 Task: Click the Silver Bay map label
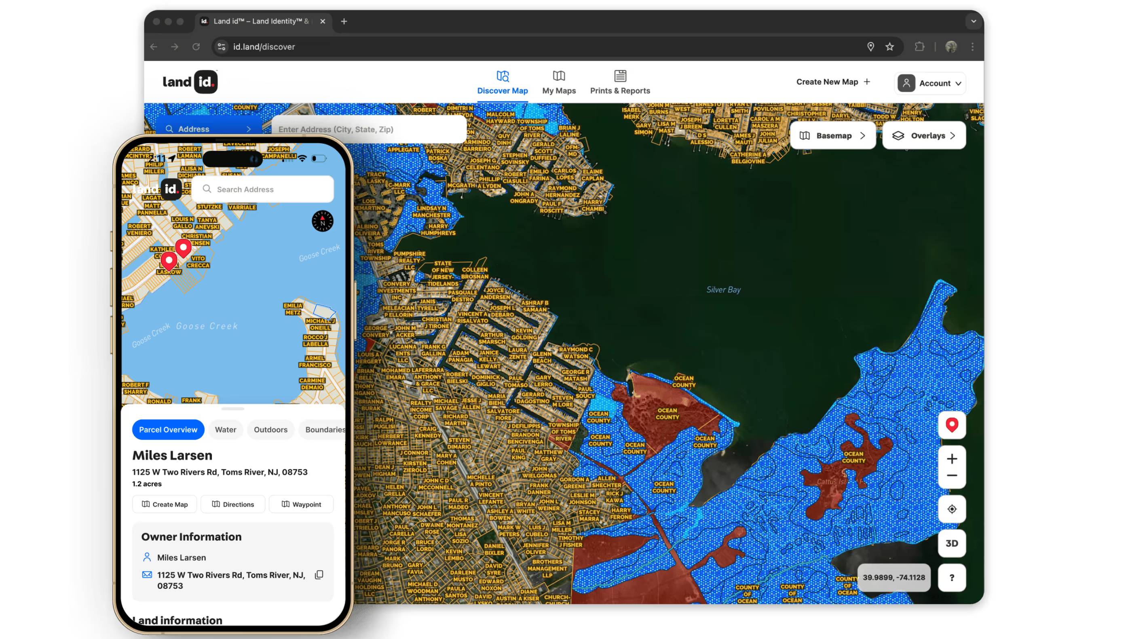723,290
